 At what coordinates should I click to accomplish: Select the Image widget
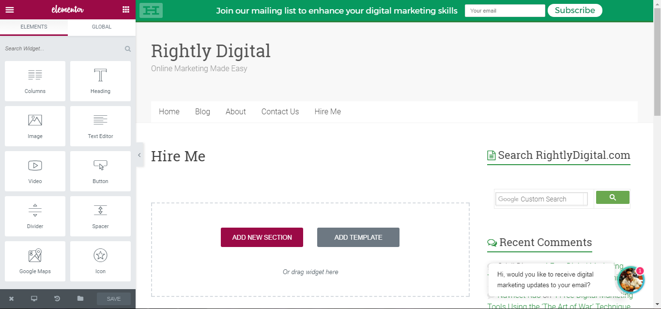pyautogui.click(x=35, y=126)
